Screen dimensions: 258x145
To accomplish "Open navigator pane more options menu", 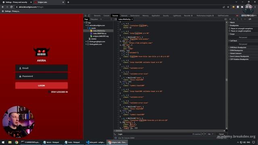I will click(111, 19).
